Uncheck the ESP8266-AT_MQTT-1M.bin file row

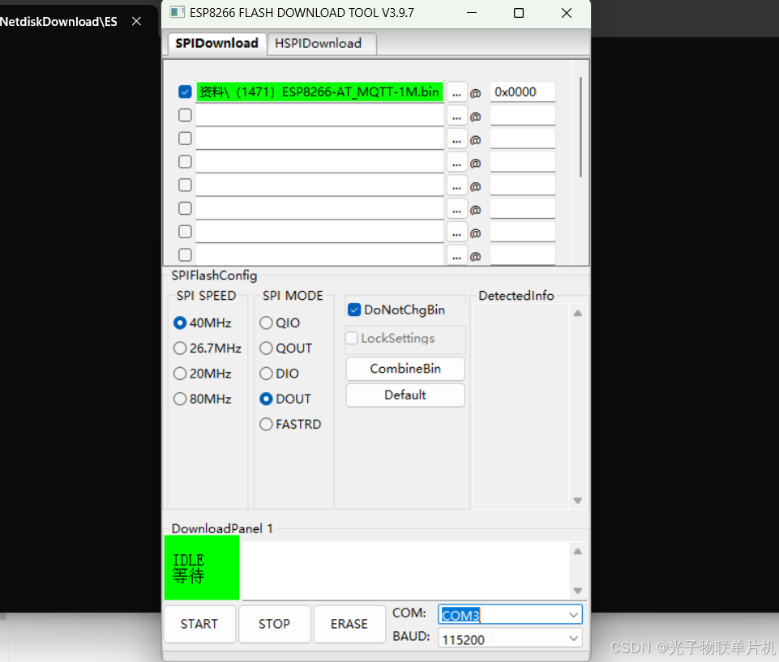click(x=185, y=92)
